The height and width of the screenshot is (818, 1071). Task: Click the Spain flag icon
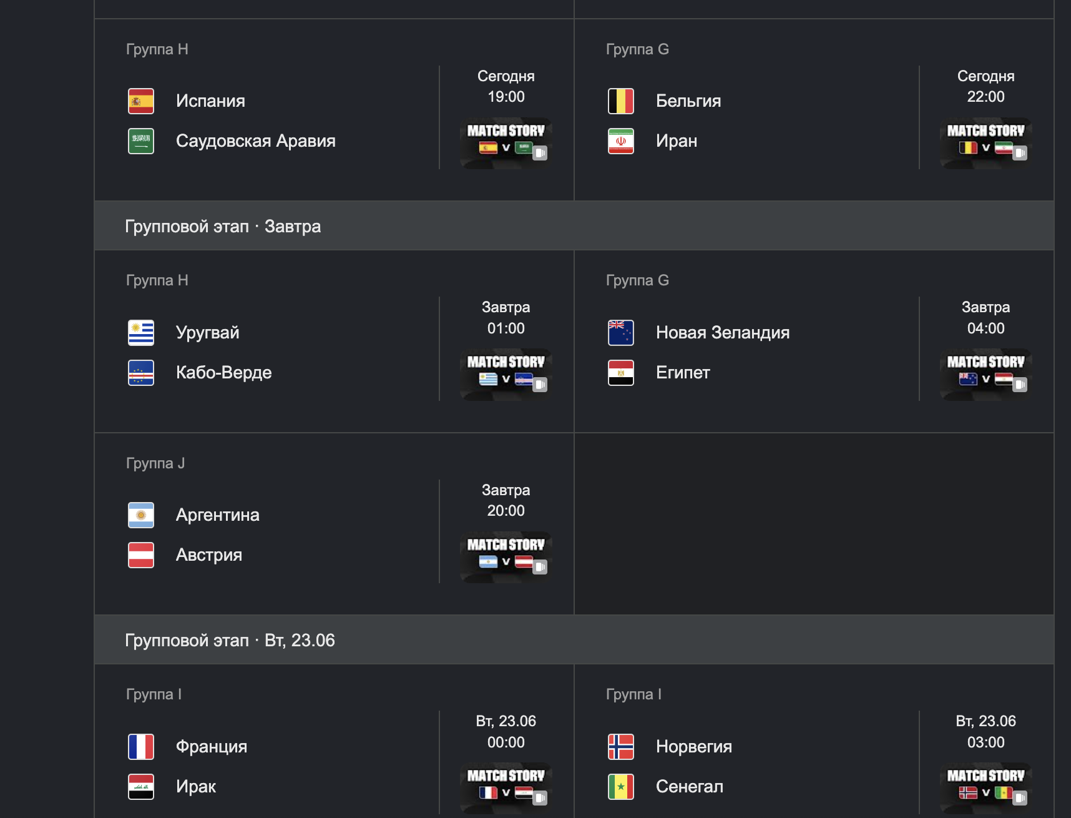[x=141, y=101]
